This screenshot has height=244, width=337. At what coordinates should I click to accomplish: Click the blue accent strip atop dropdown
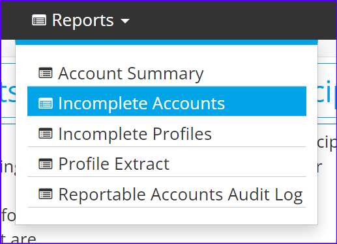[x=166, y=42]
